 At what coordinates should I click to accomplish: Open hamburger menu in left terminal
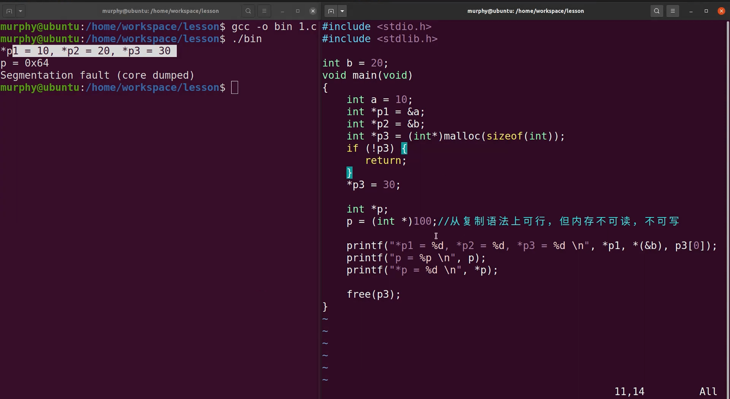pos(264,11)
